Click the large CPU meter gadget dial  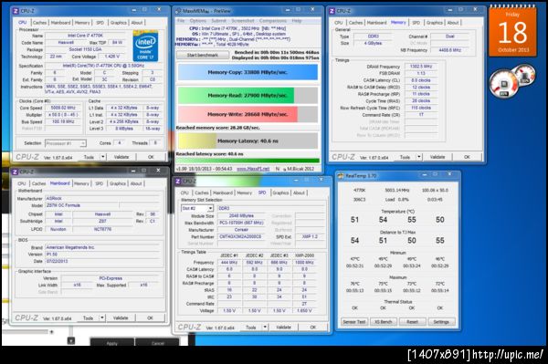point(503,84)
